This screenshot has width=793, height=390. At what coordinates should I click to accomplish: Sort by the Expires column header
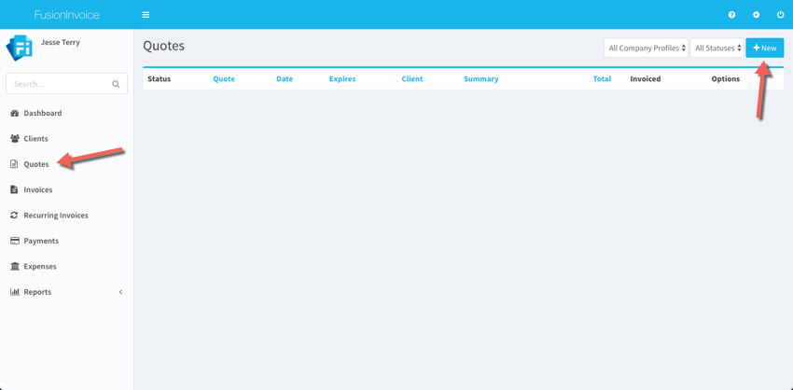tap(341, 79)
